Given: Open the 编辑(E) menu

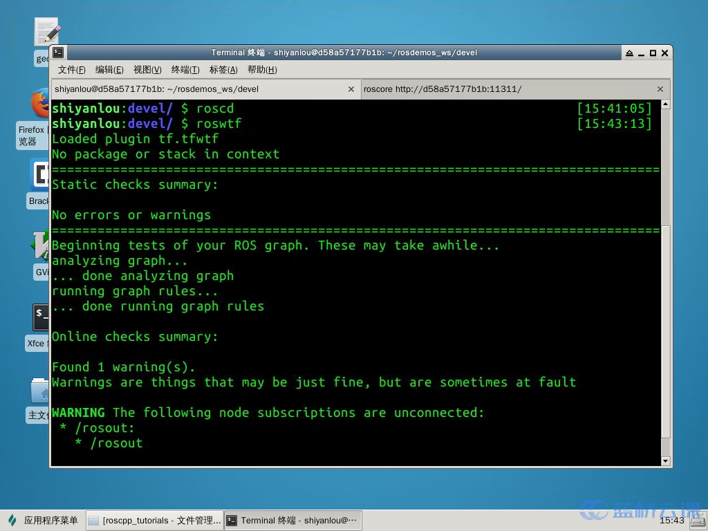Looking at the screenshot, I should pos(109,70).
